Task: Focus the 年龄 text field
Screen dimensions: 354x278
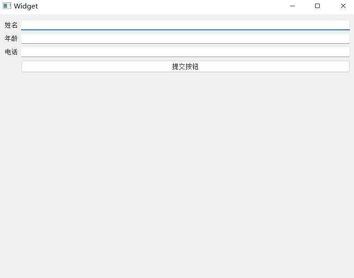Action: tap(185, 38)
